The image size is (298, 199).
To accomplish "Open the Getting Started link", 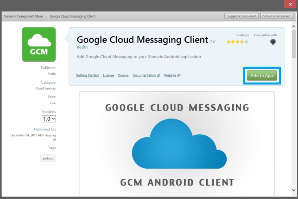I will click(x=87, y=75).
